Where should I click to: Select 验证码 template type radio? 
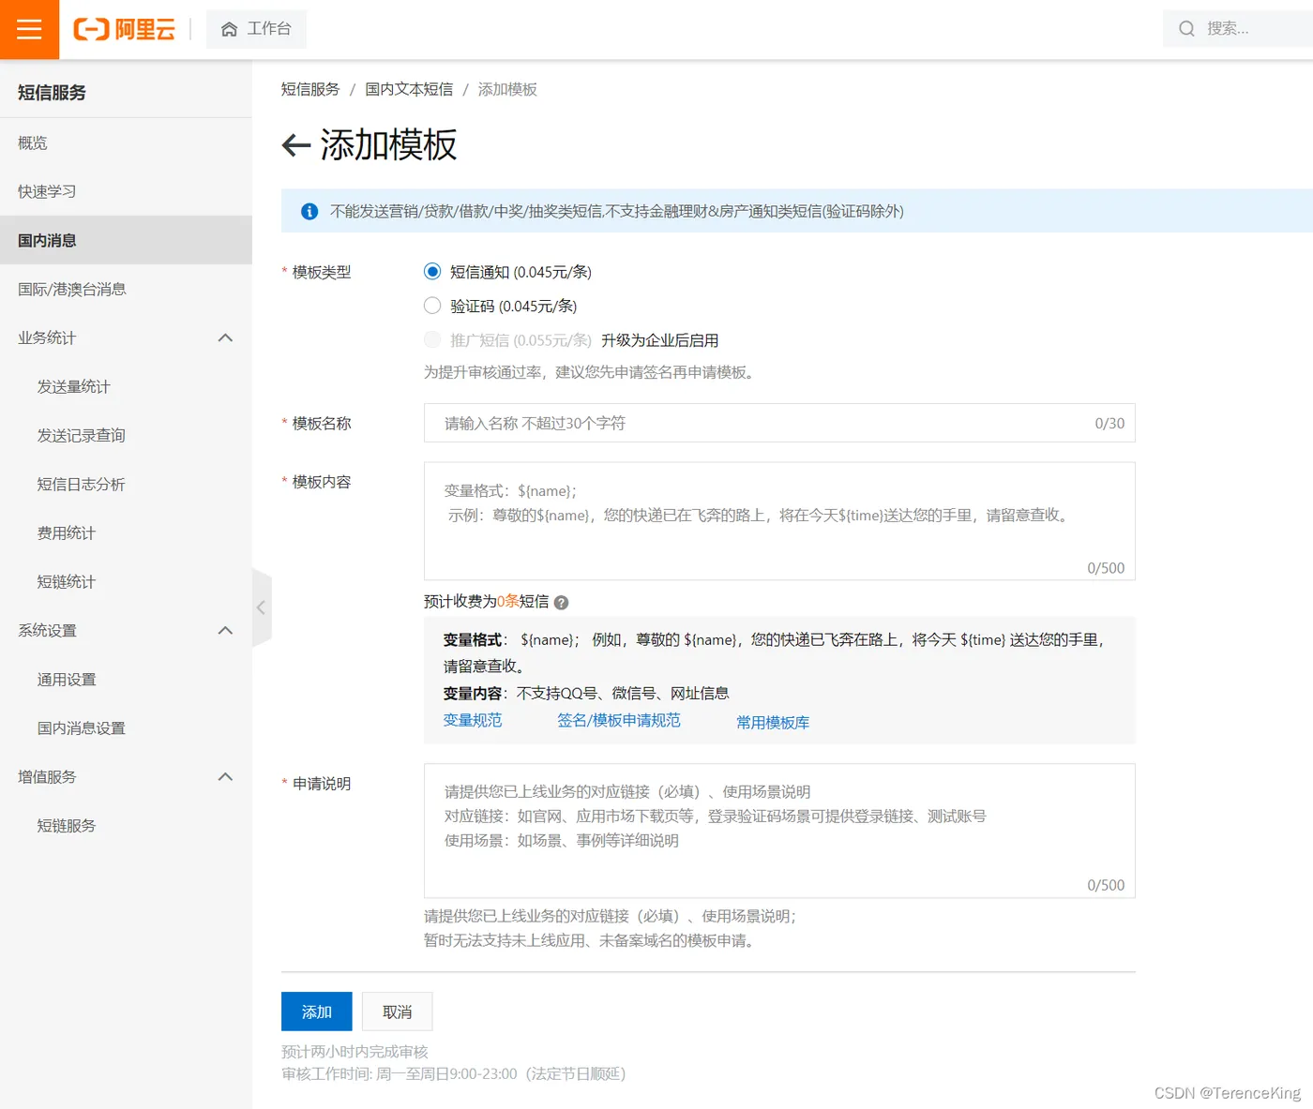[x=432, y=306]
